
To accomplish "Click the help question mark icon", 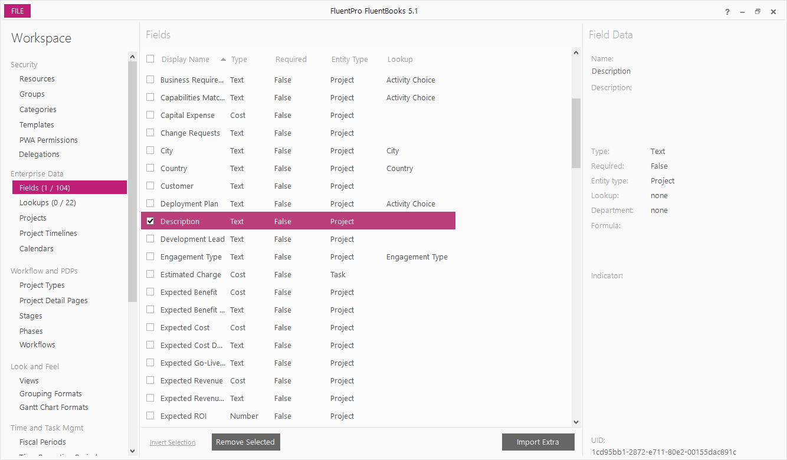I will click(x=727, y=12).
